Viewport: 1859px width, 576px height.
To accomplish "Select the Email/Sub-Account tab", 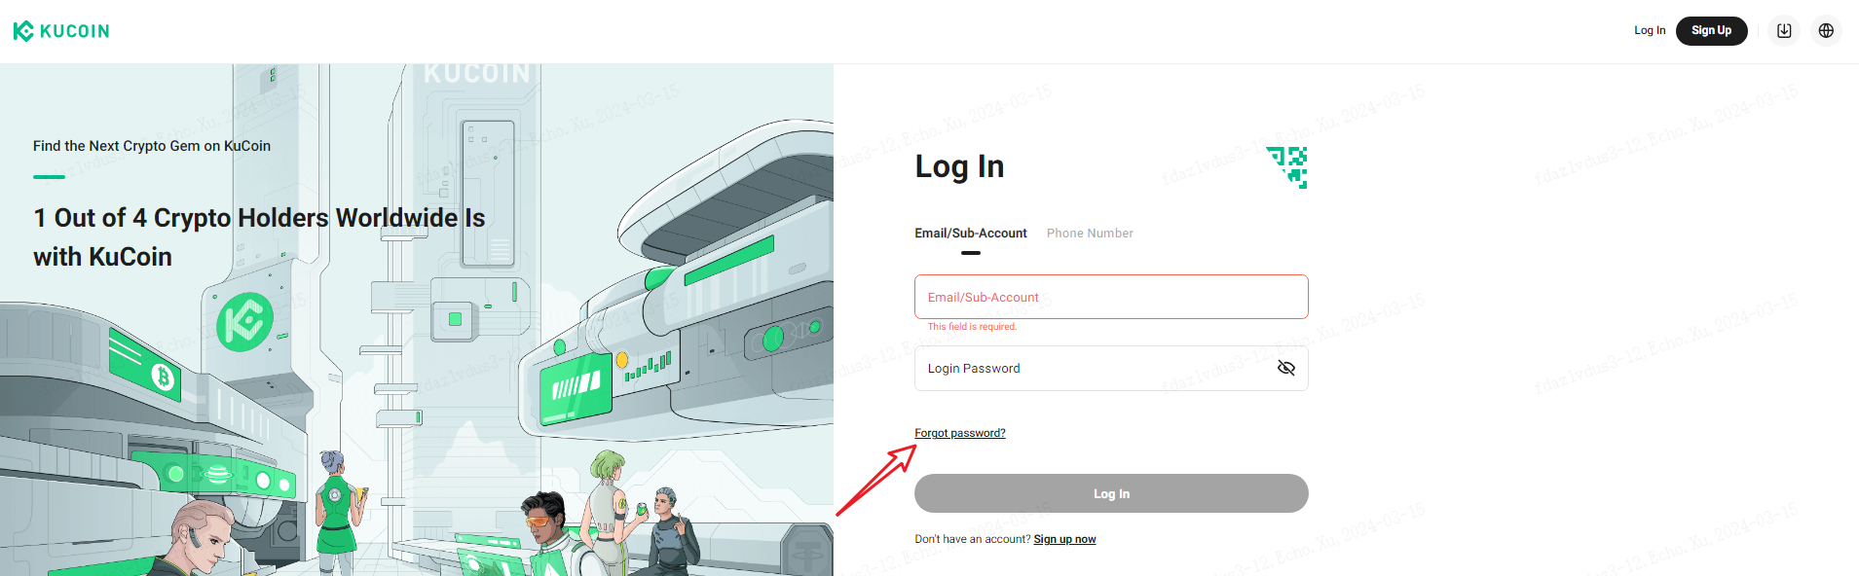I will coord(971,234).
